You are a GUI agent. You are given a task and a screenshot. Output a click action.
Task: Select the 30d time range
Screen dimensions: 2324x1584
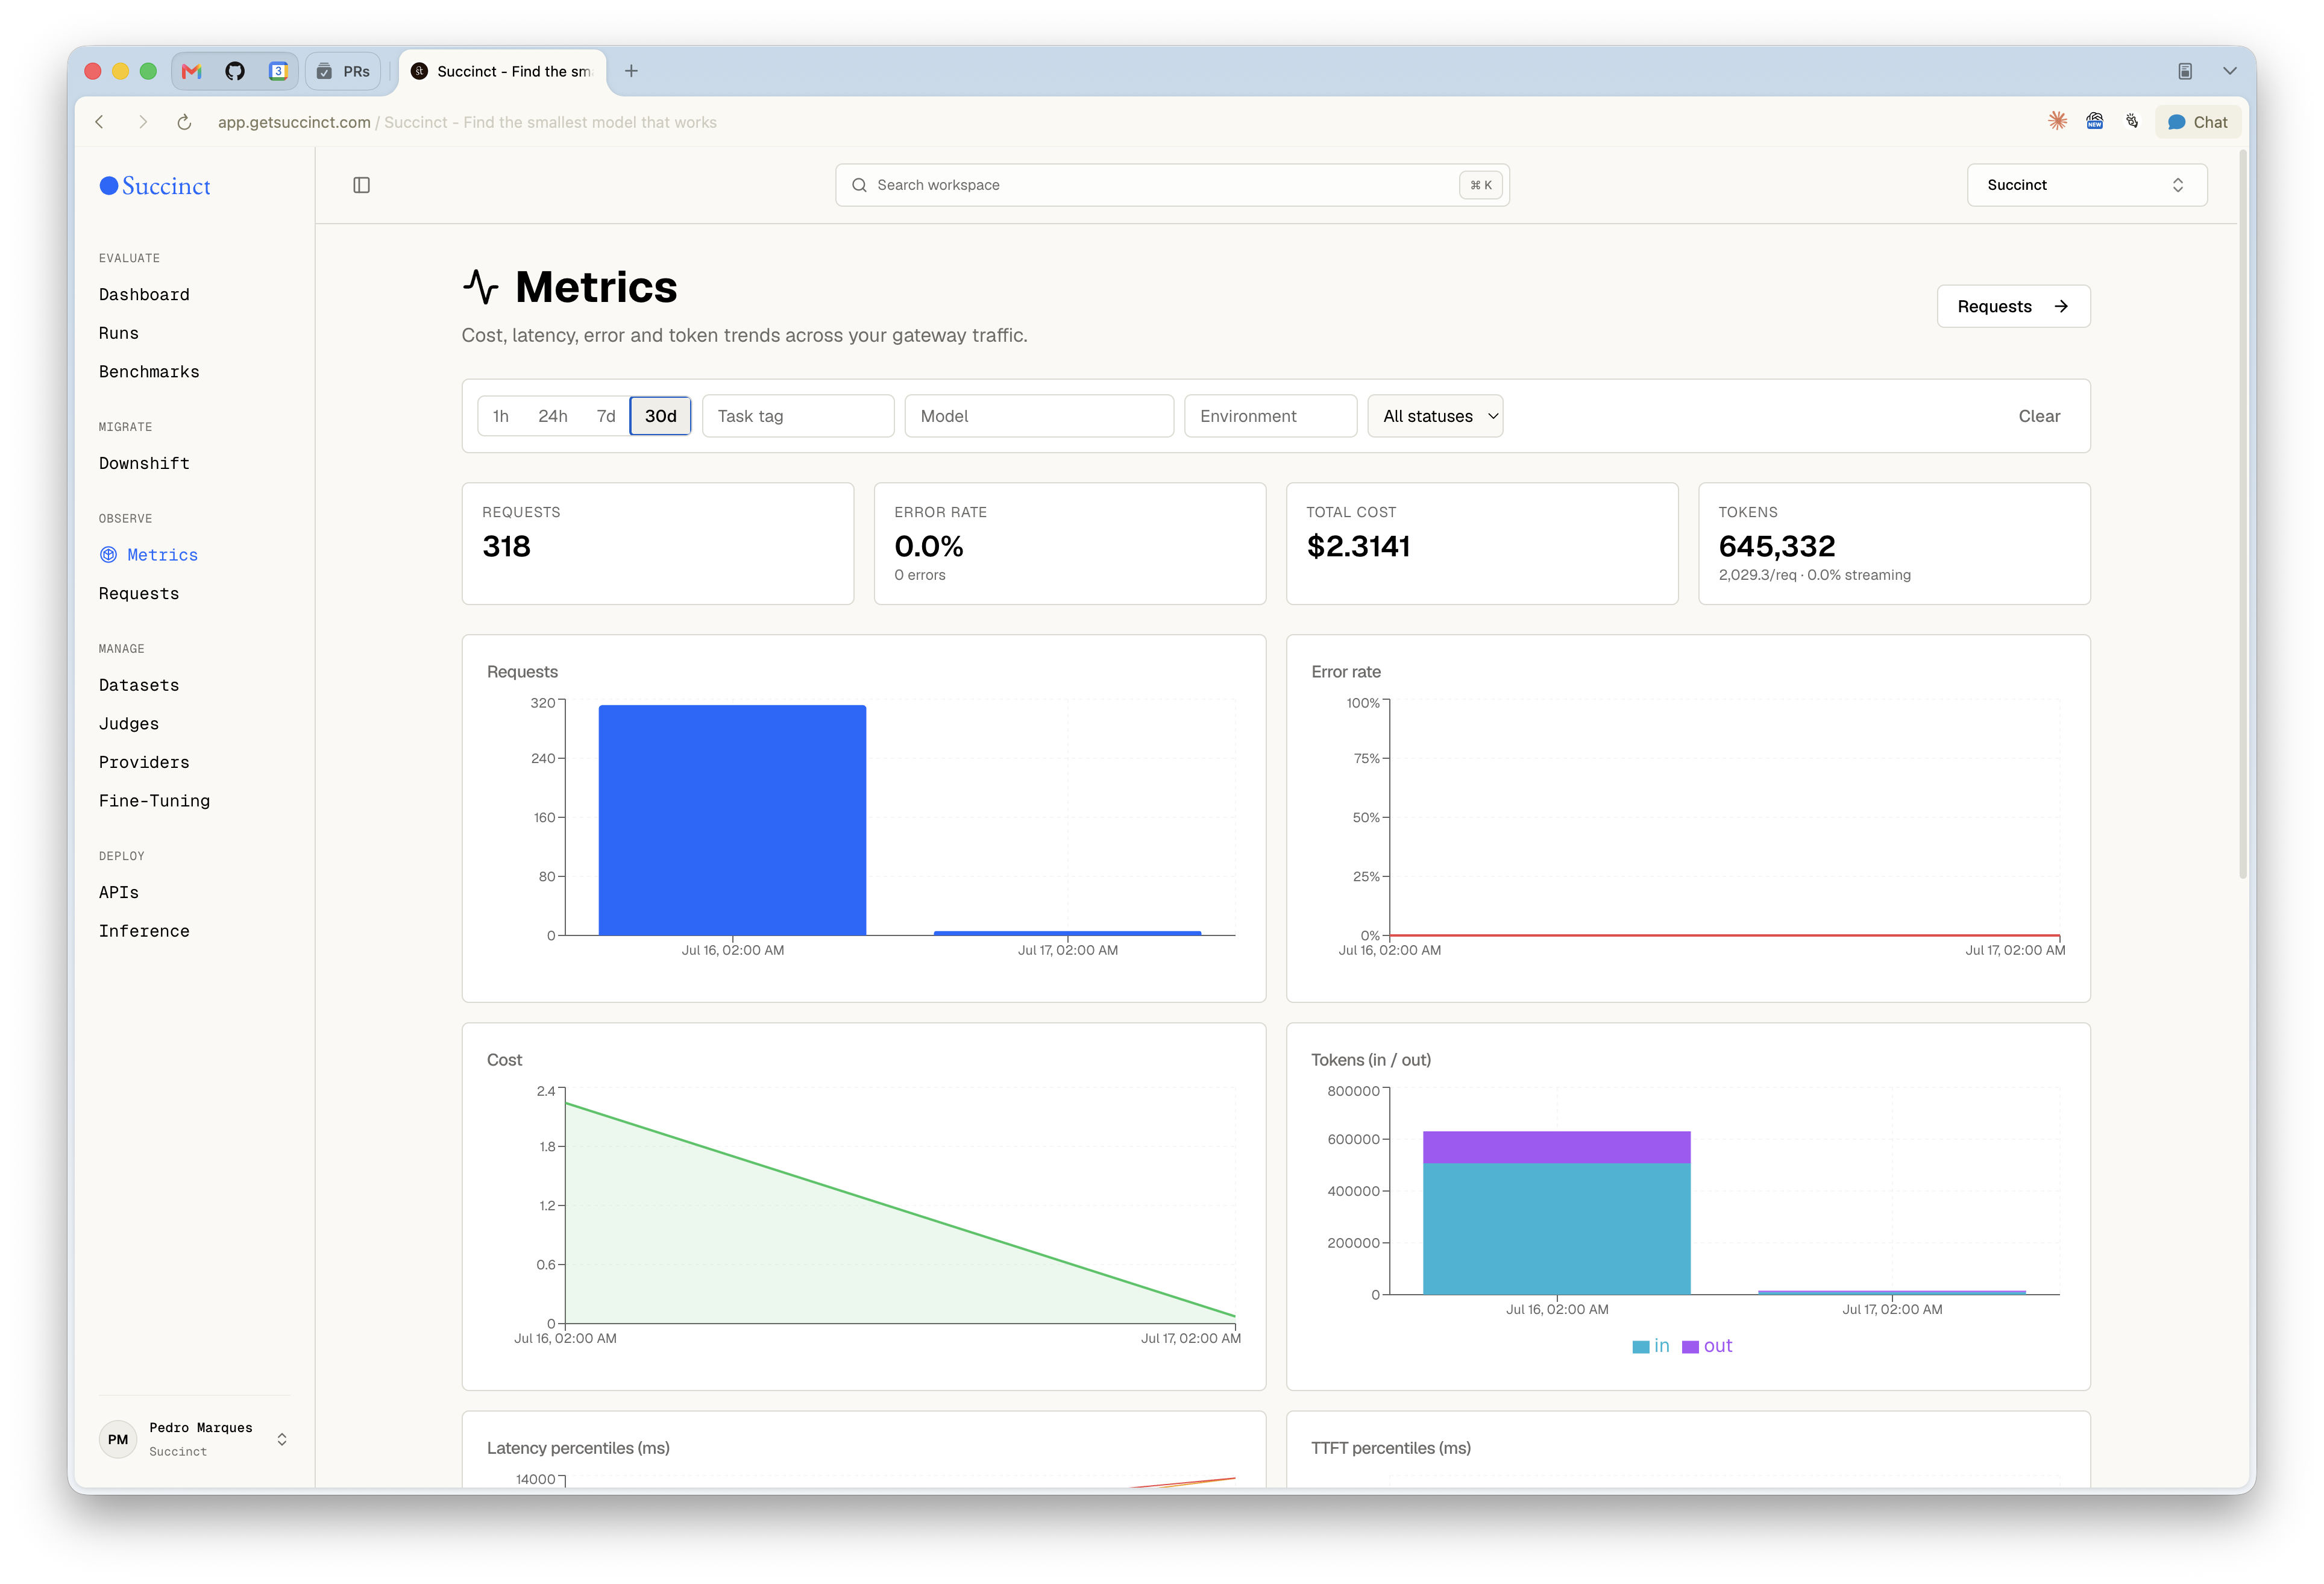tap(660, 416)
